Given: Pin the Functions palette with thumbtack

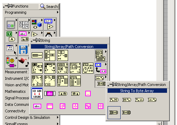Looking at the screenshot, I should (8, 6).
